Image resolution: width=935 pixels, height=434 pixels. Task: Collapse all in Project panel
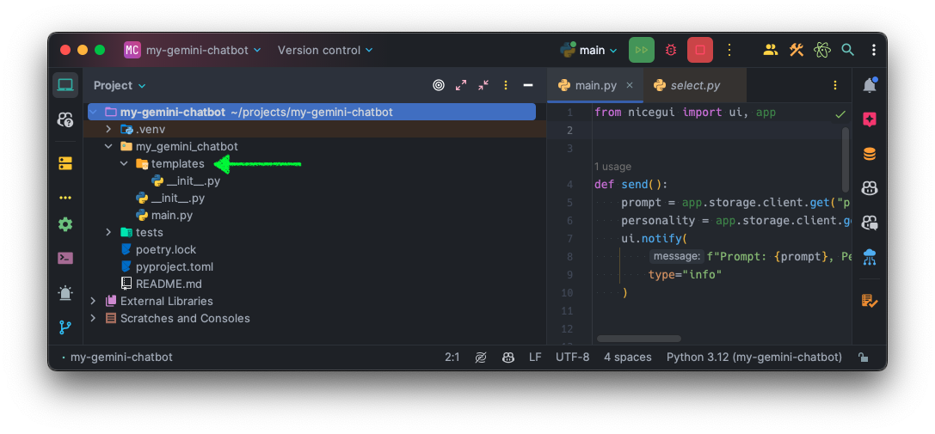483,85
